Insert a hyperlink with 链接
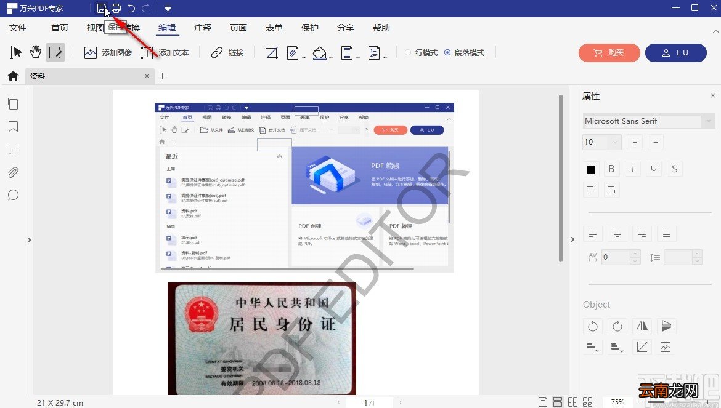This screenshot has height=408, width=721. pos(227,53)
